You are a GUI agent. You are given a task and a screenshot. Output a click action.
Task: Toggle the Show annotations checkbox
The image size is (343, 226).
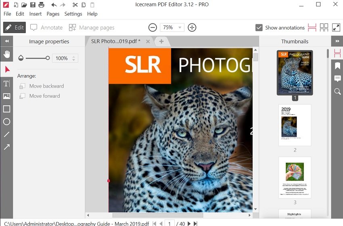259,27
